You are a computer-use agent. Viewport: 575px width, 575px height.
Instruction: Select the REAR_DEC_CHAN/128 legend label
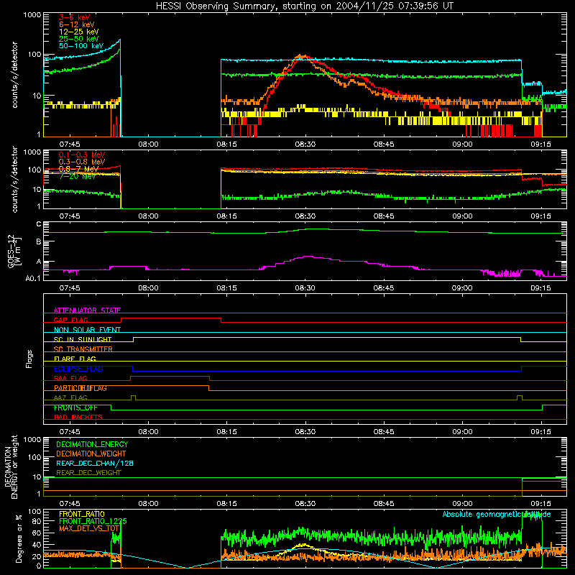point(95,464)
